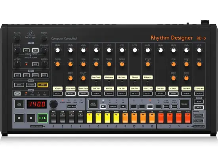Click the SELECT button under Cymbal

173,94
